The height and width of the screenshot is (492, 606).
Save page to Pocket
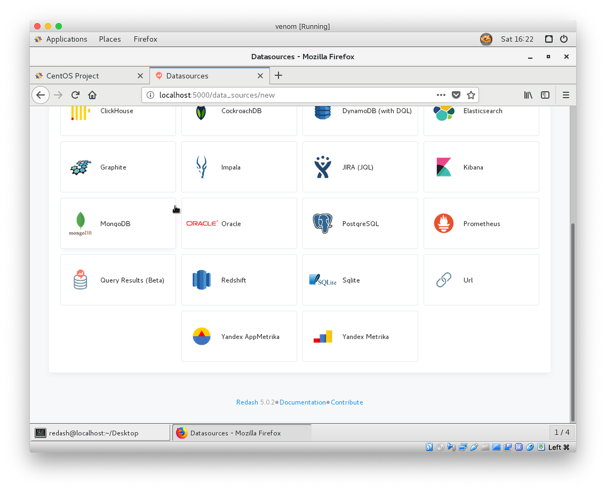[456, 95]
